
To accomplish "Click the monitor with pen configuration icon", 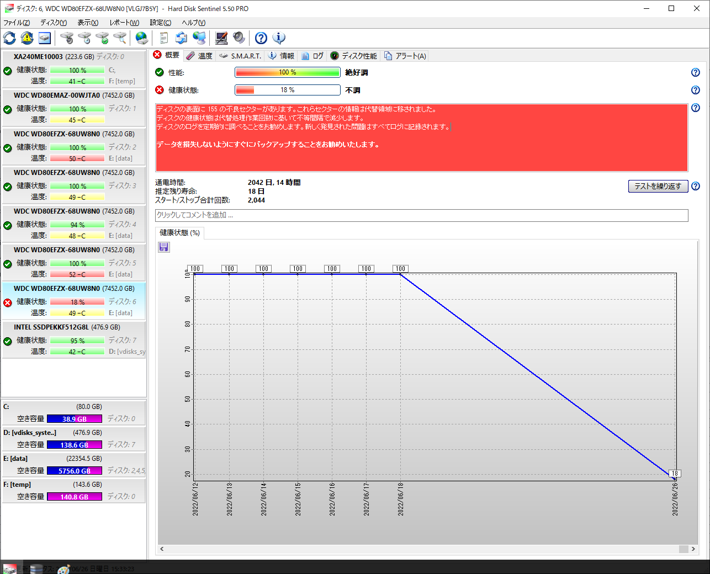I will coord(221,38).
